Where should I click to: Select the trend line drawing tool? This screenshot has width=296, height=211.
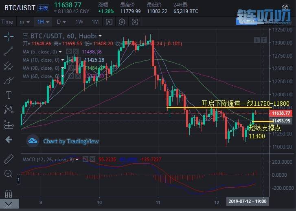point(9,51)
